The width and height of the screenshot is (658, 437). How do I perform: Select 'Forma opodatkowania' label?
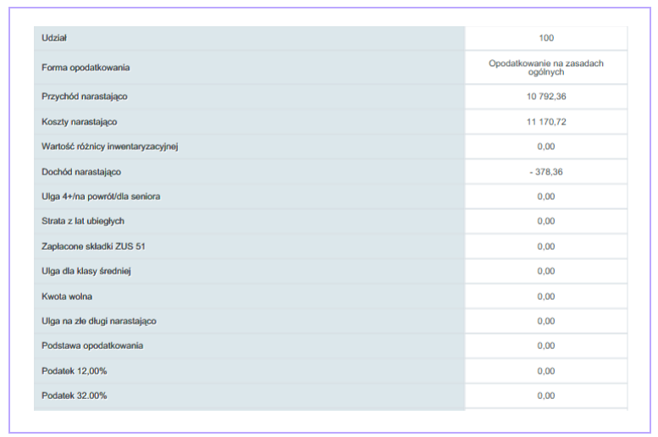click(x=86, y=68)
